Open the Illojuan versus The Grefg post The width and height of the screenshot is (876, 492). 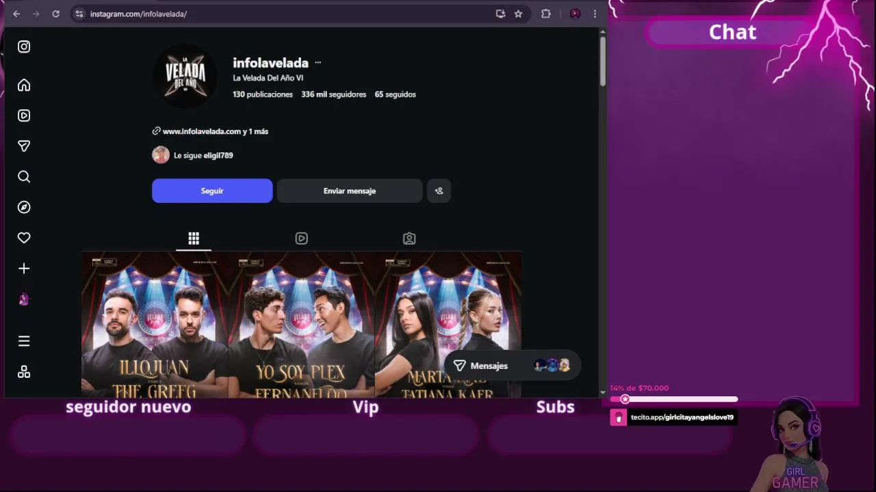tap(155, 325)
